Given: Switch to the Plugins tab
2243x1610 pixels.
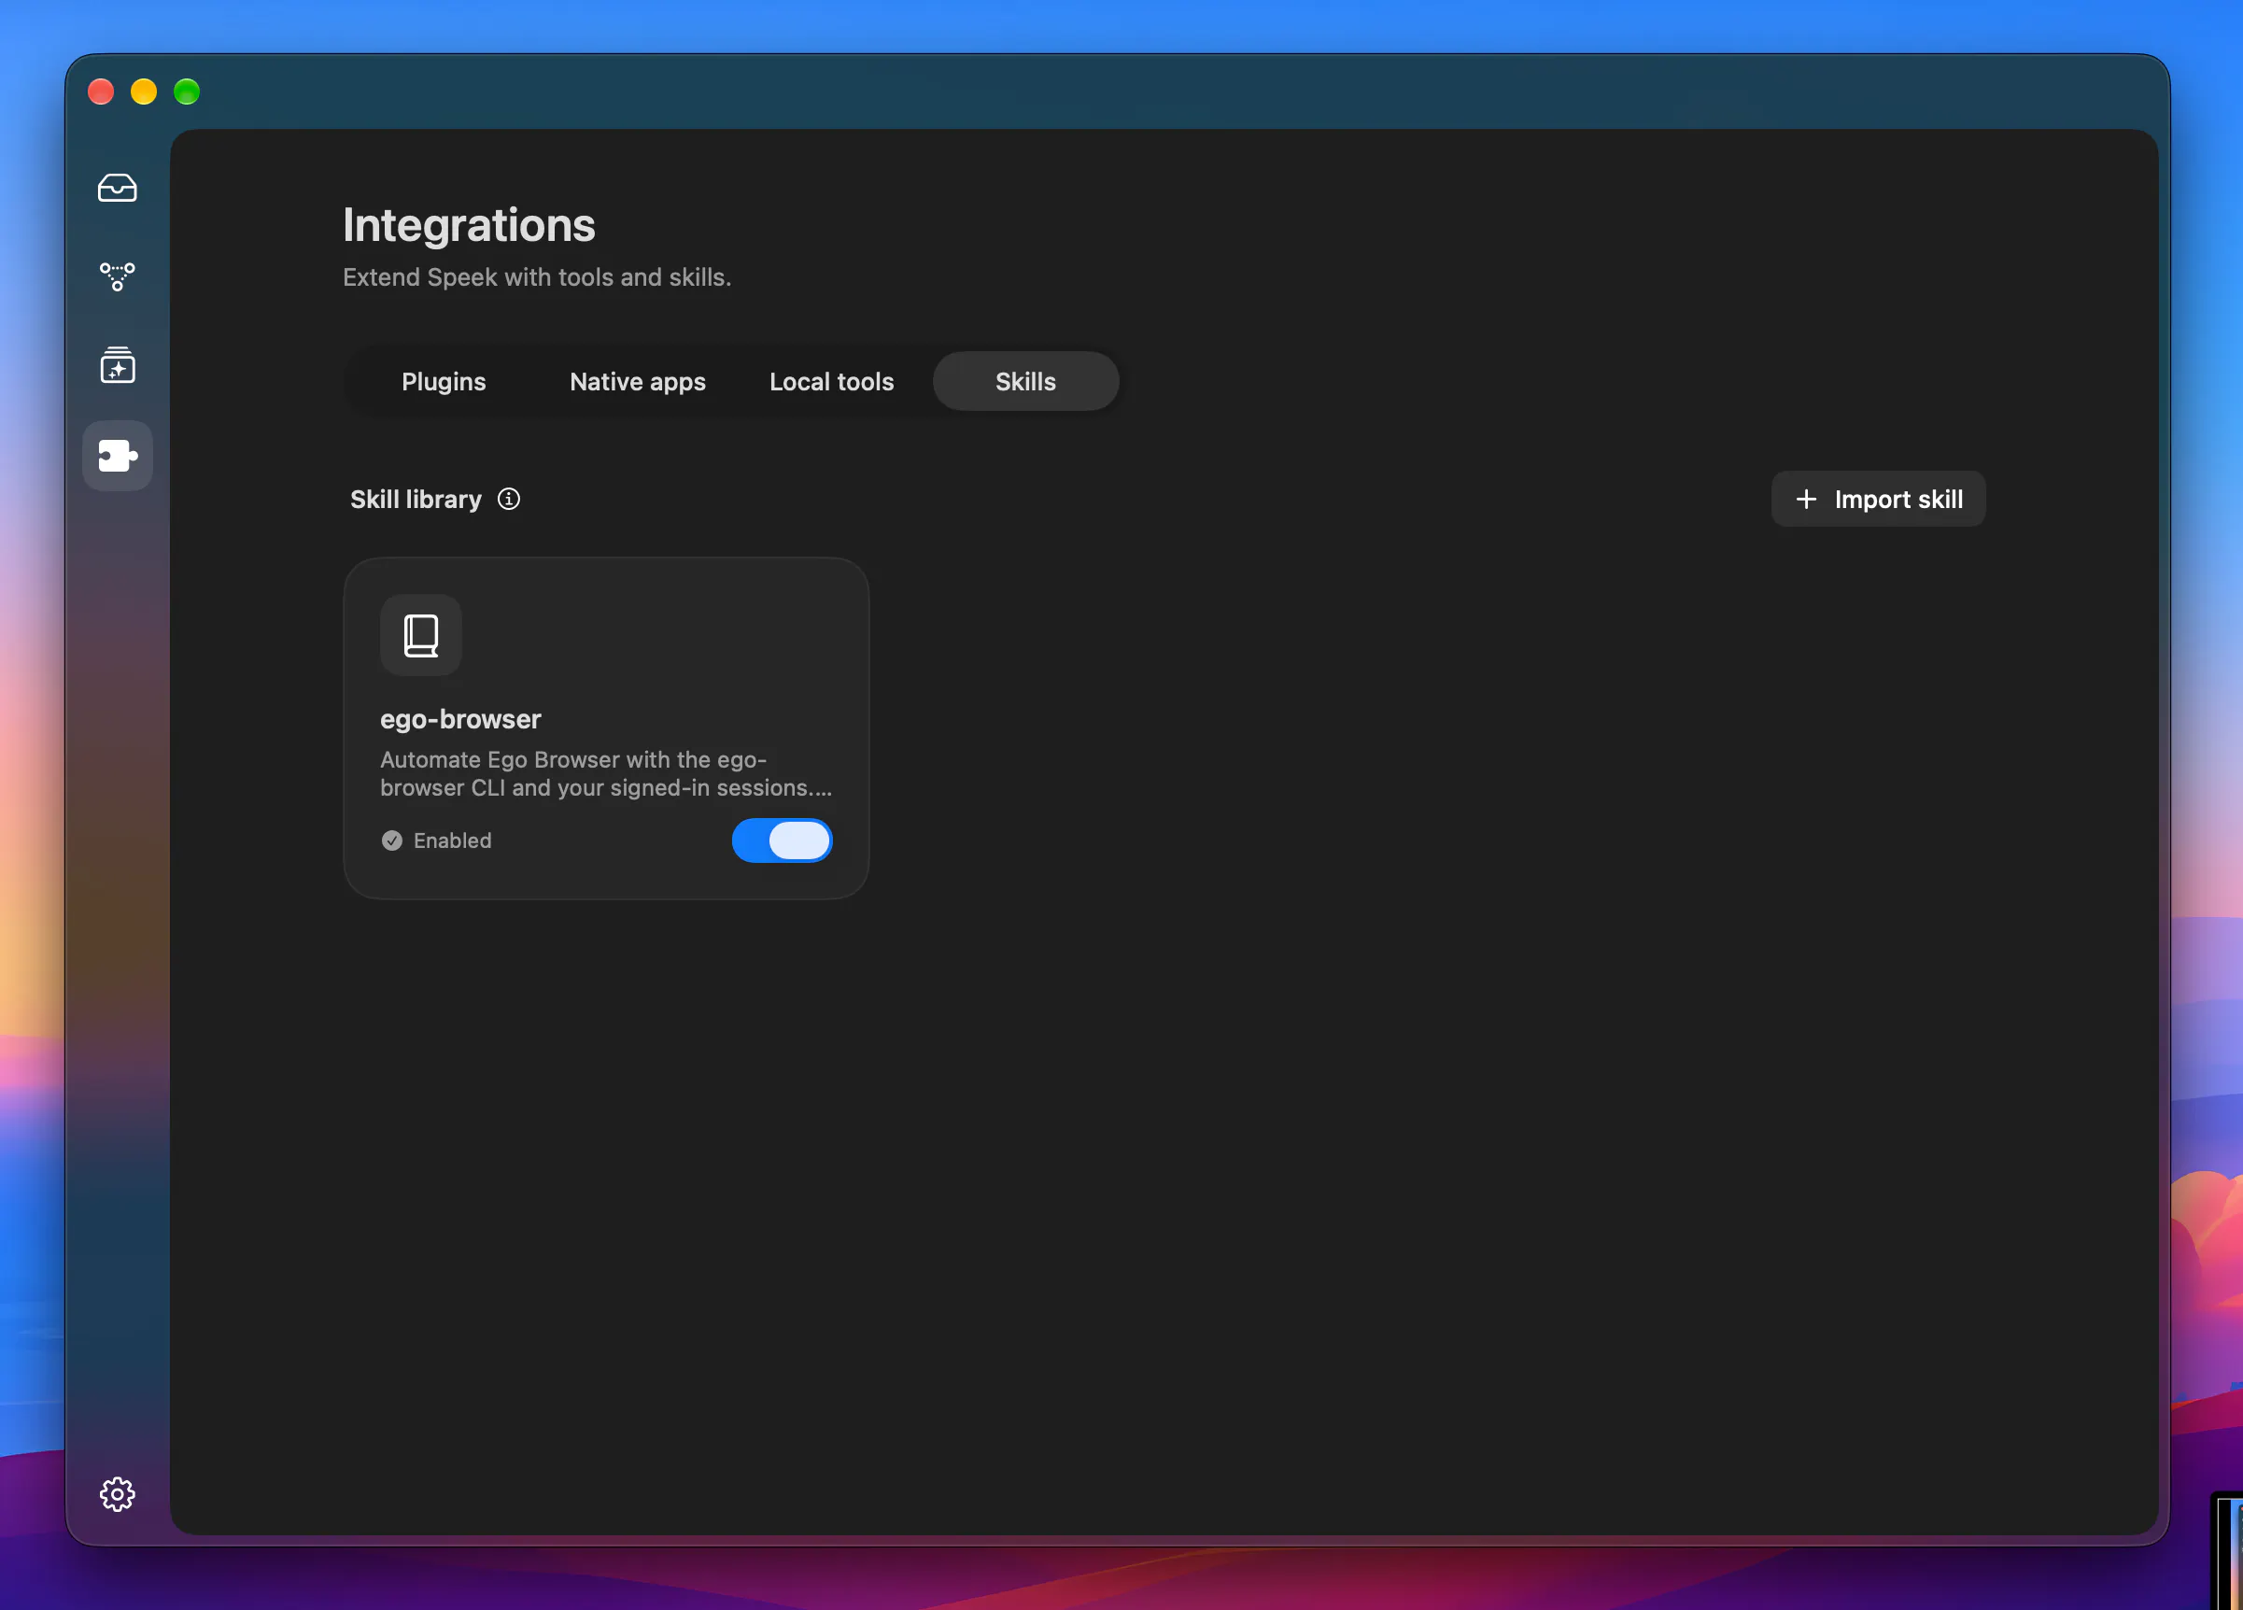Looking at the screenshot, I should [x=444, y=382].
